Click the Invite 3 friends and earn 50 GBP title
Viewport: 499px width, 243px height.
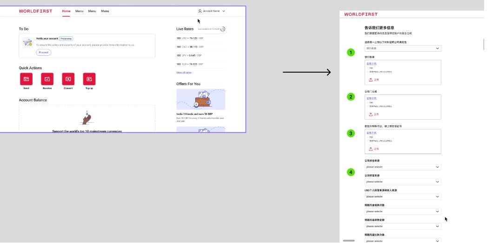[194, 114]
